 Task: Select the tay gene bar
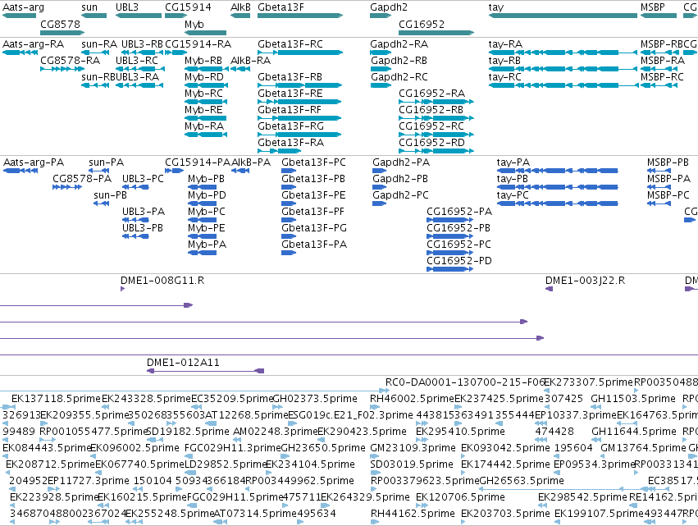[x=563, y=16]
